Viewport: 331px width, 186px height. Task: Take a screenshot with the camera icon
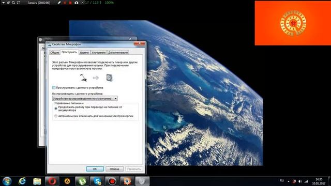(77, 3)
